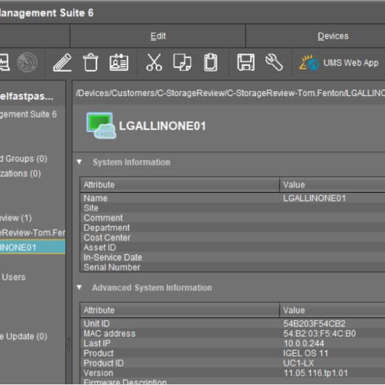Screen dimensions: 385x385
Task: Click the 10.0.0.244 IP value
Action: 304,344
